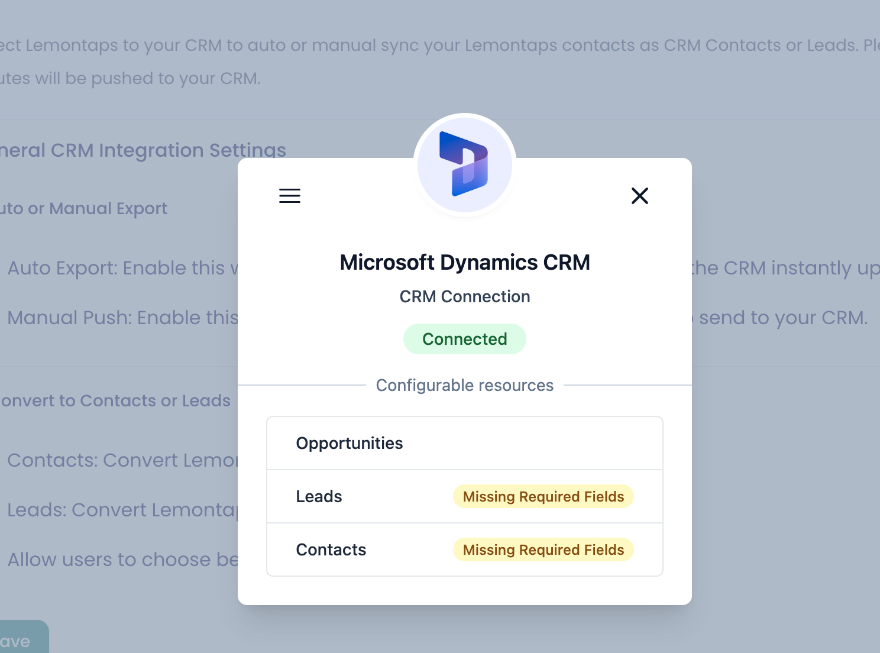The image size is (880, 653).
Task: Click Missing Required Fields badge for Leads
Action: point(543,496)
